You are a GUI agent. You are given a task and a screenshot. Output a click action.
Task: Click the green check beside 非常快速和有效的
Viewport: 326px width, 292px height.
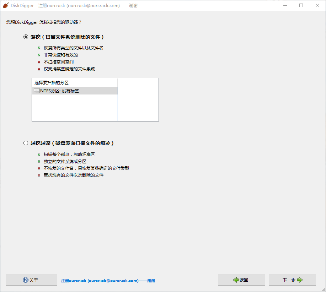point(39,55)
